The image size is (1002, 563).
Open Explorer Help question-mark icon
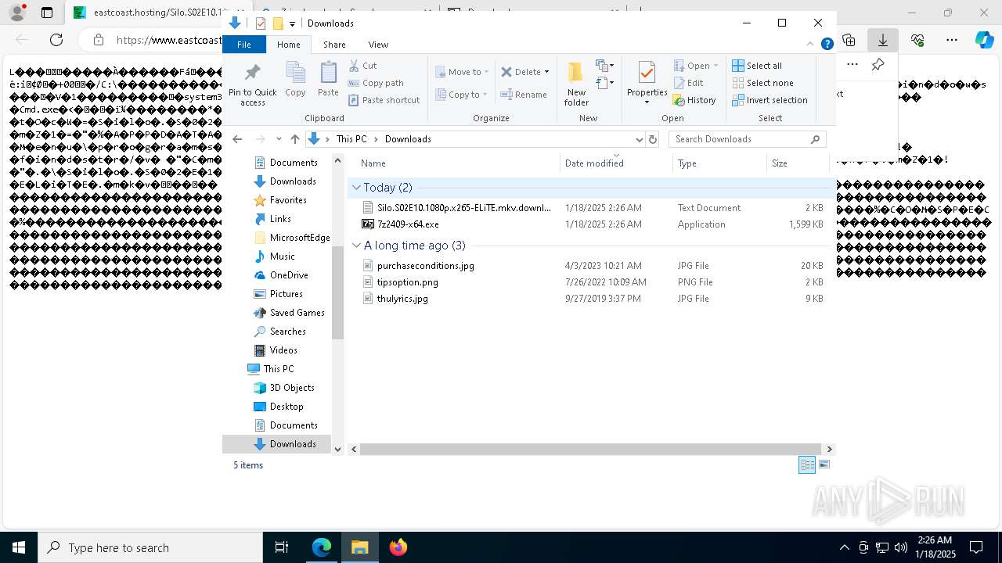pyautogui.click(x=827, y=45)
